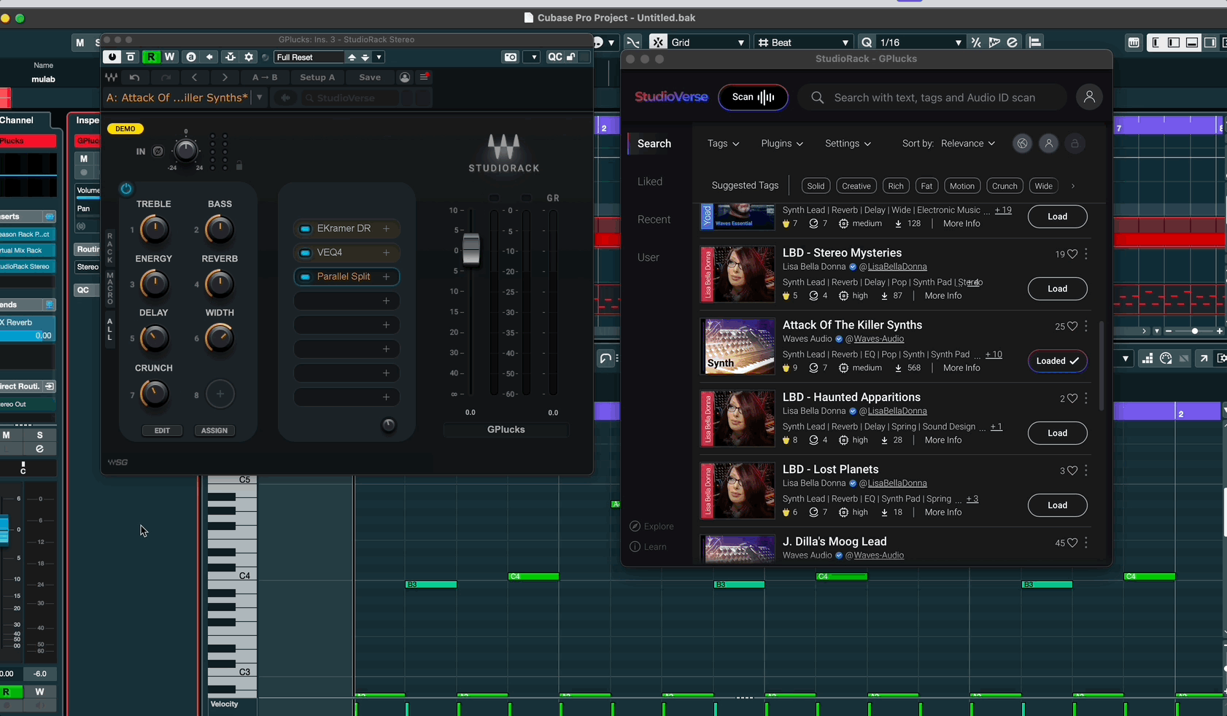1227x716 pixels.
Task: Switch to the MACRO vertical tab
Action: pyautogui.click(x=110, y=289)
